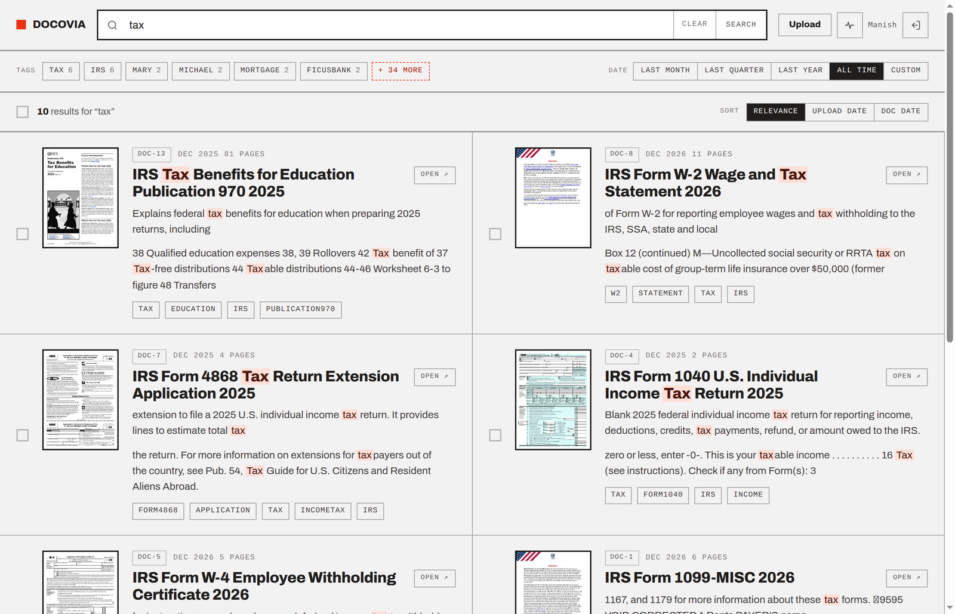955x614 pixels.
Task: Filter by FICUSBANK 2 tag
Action: 334,70
